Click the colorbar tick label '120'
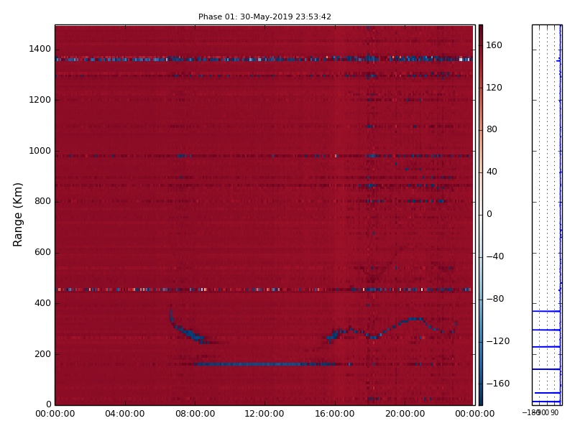This screenshot has width=575, height=431. pos(494,87)
